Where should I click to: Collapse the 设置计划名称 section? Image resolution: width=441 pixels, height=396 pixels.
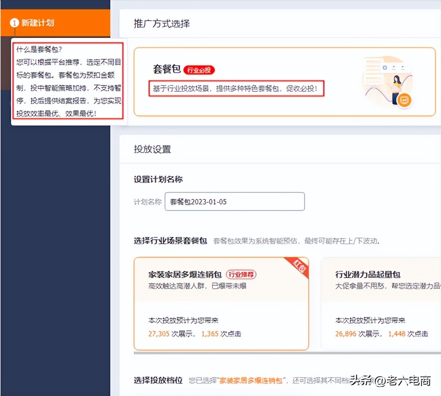pyautogui.click(x=158, y=179)
